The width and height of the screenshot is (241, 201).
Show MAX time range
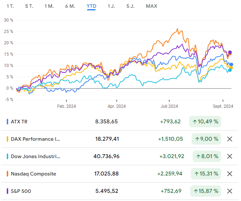tap(151, 6)
